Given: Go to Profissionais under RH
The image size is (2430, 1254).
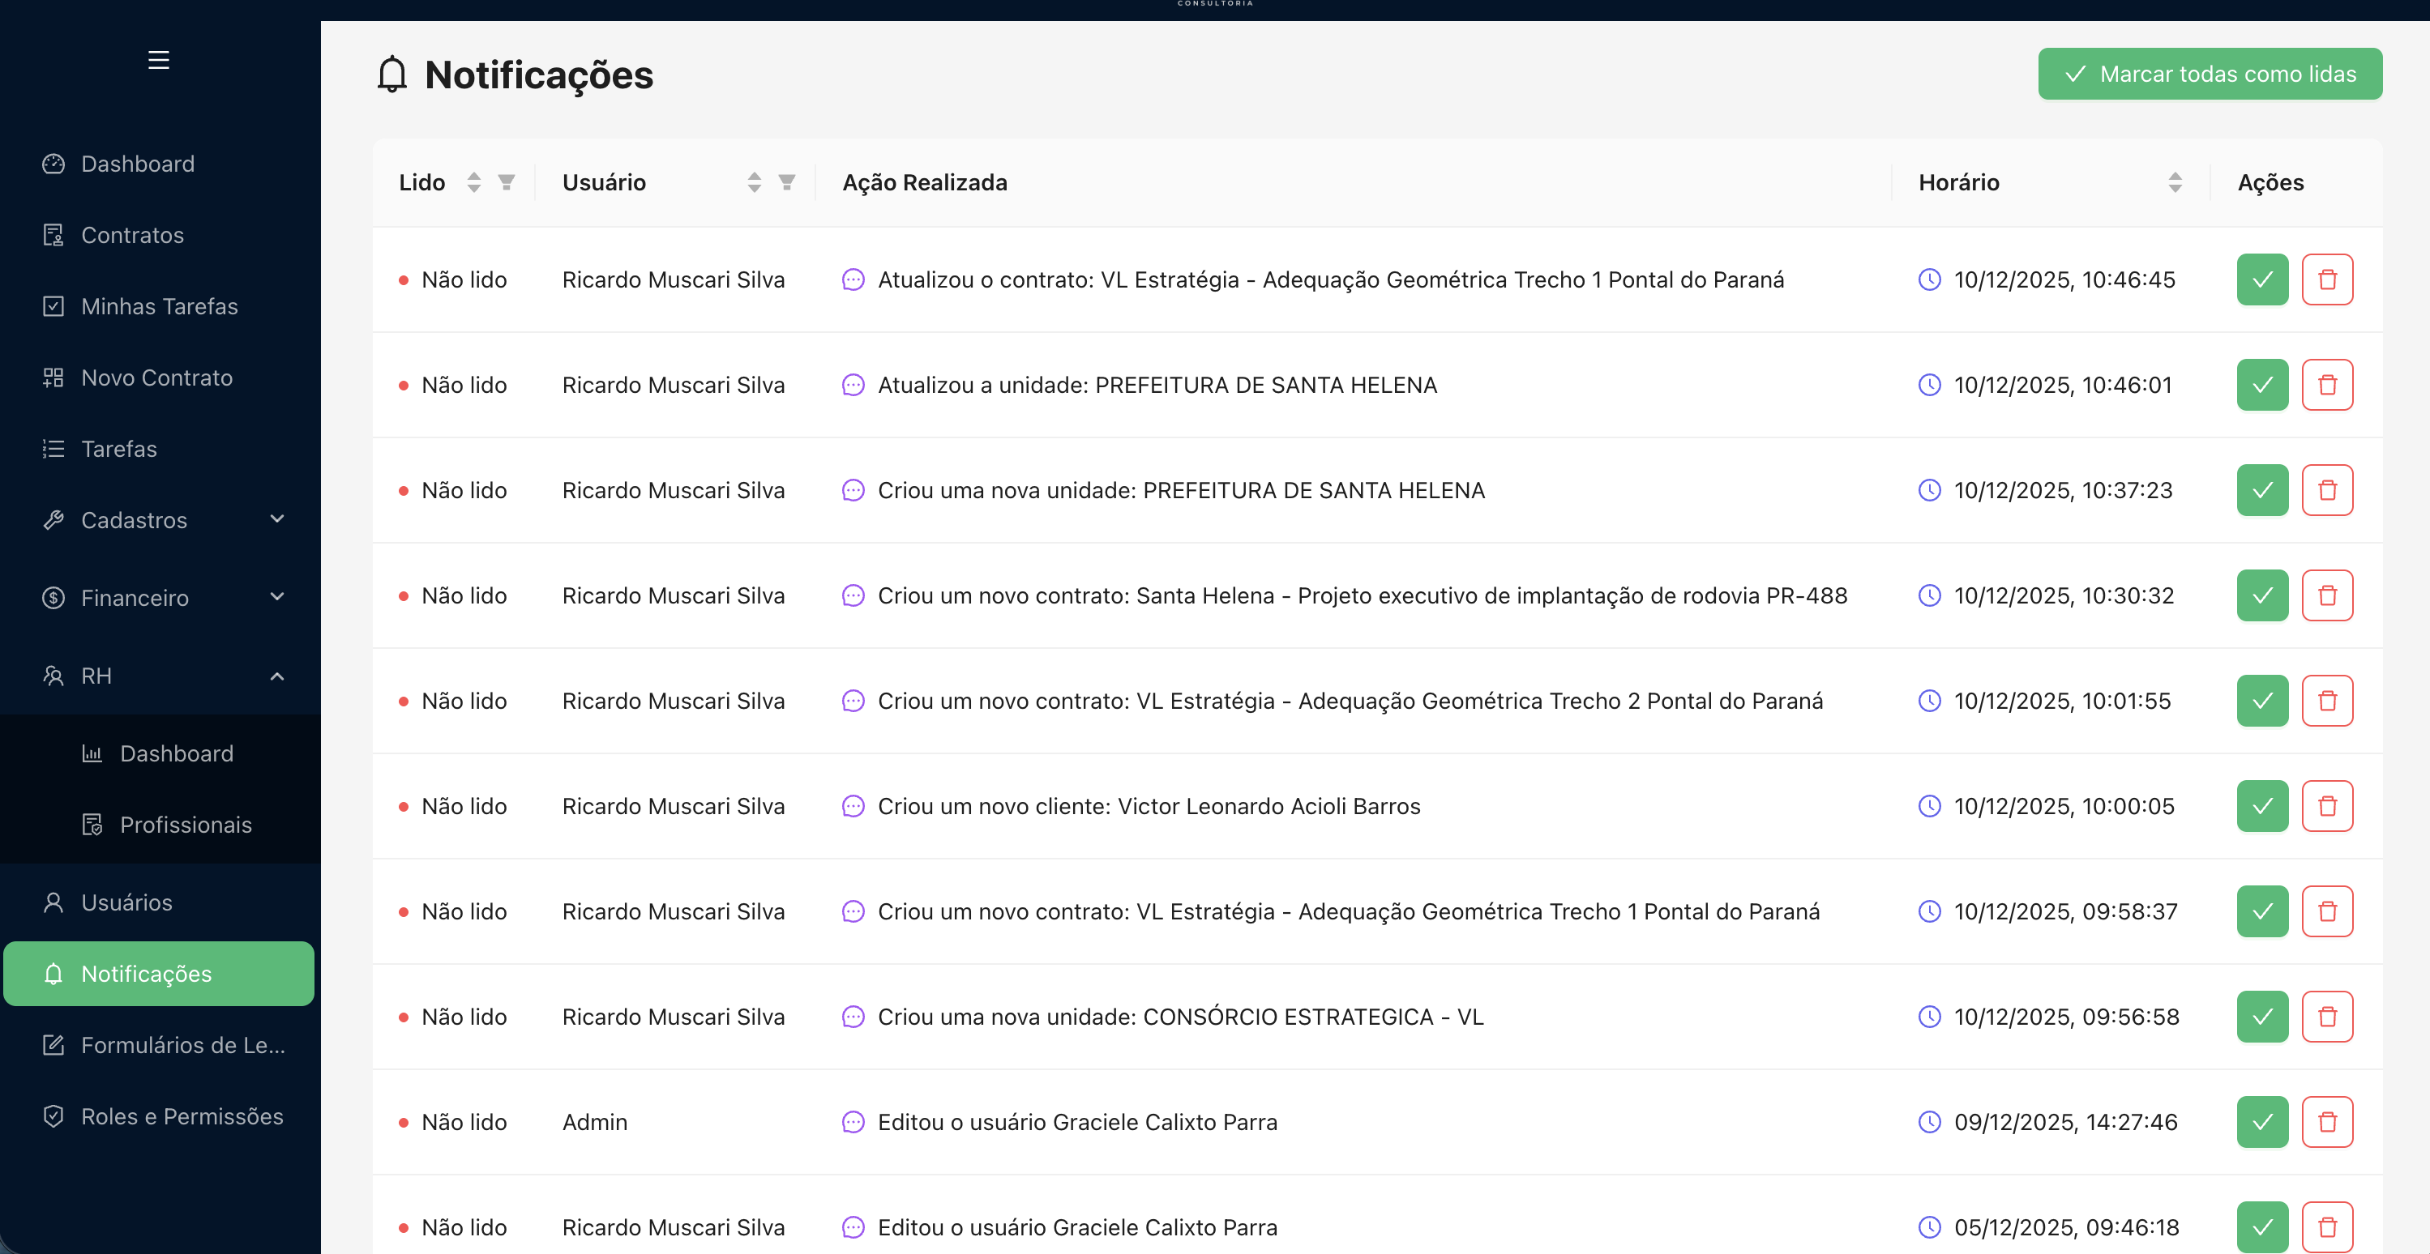Looking at the screenshot, I should click(x=185, y=825).
